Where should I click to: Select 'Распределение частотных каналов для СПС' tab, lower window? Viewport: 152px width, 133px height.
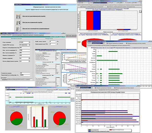(108, 90)
